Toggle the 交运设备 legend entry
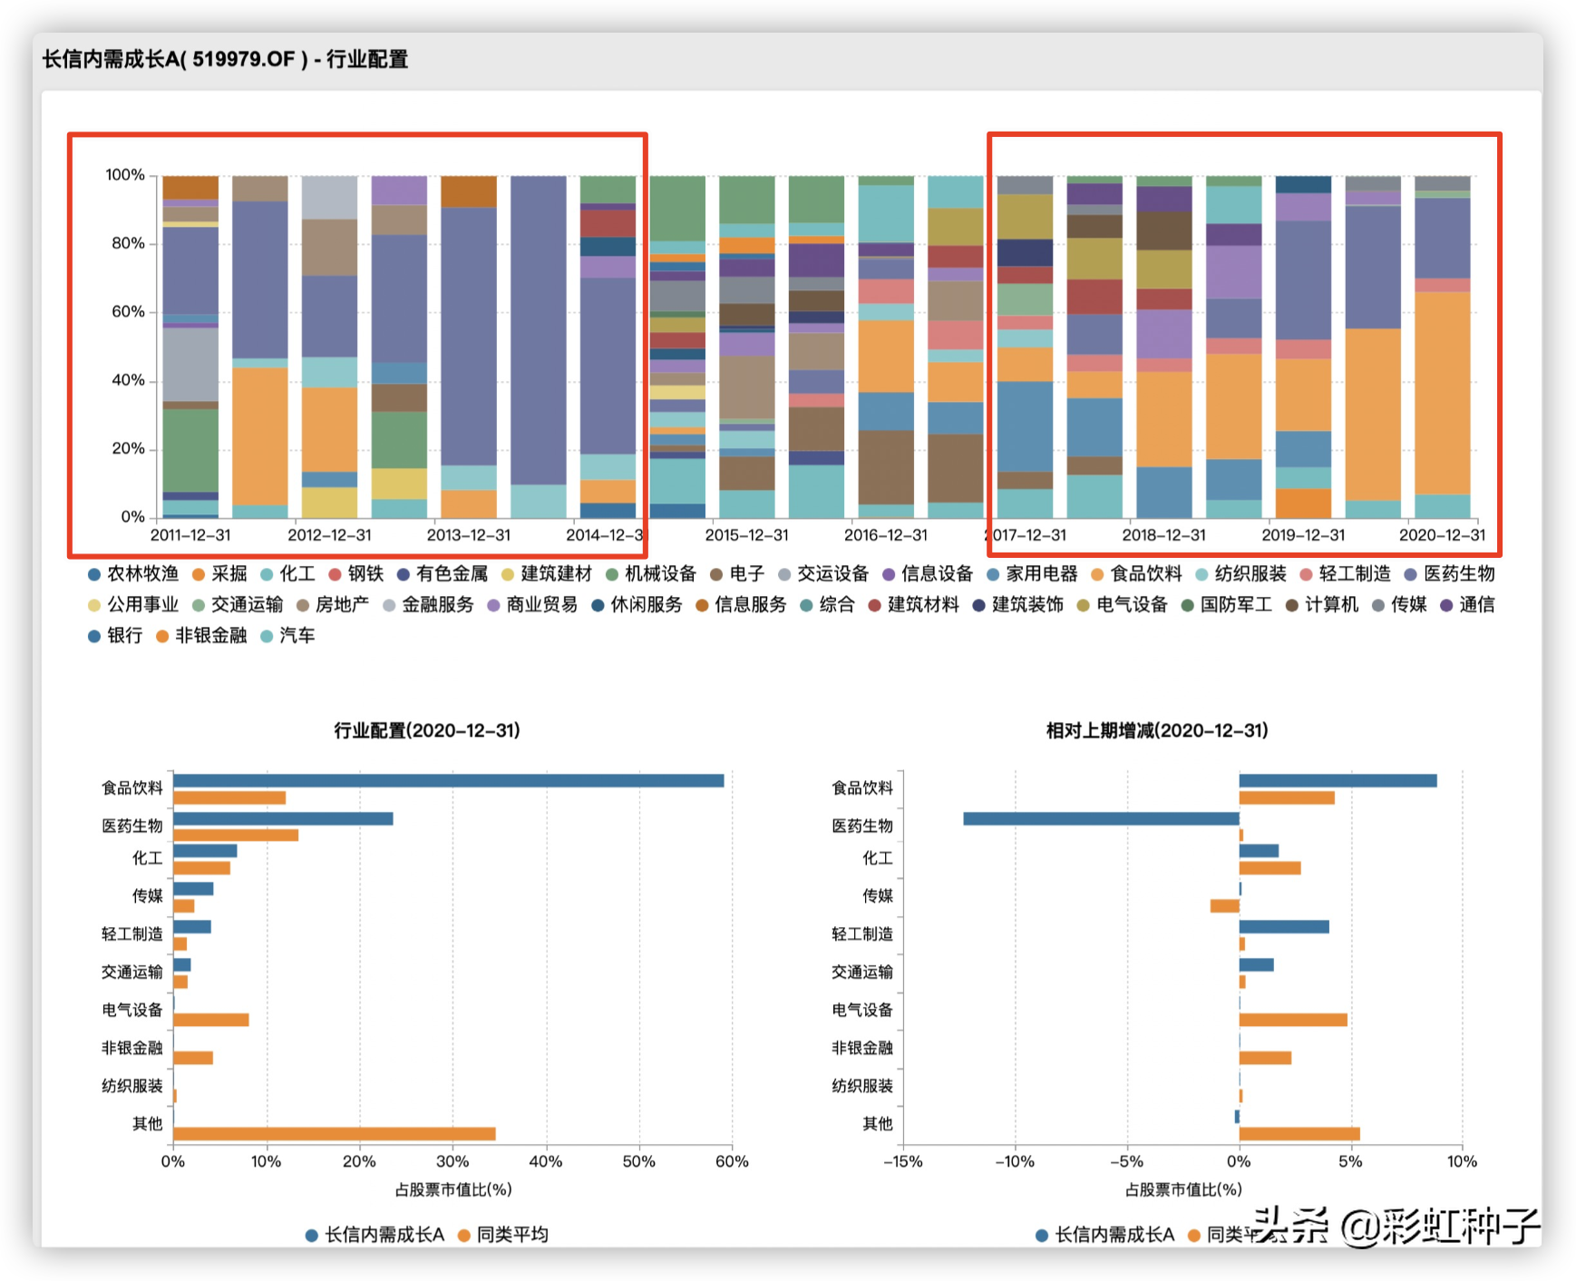The image size is (1576, 1281). pyautogui.click(x=823, y=573)
